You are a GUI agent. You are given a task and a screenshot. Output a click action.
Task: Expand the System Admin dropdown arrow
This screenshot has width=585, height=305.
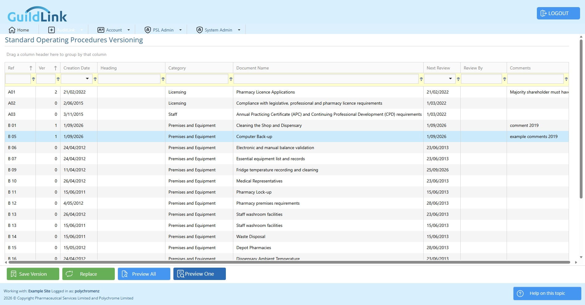[239, 30]
